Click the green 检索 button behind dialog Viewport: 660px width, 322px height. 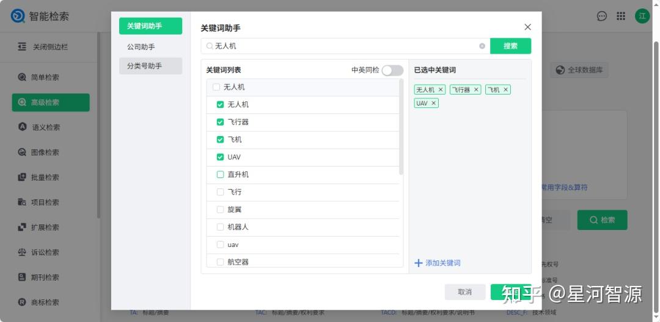[x=603, y=220]
